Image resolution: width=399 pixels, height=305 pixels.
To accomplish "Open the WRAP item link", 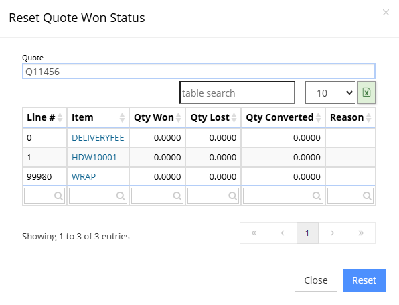I will [84, 176].
